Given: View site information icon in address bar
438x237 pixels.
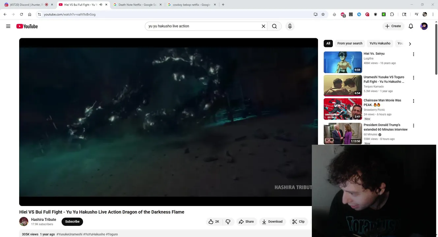Looking at the screenshot, I should point(39,14).
